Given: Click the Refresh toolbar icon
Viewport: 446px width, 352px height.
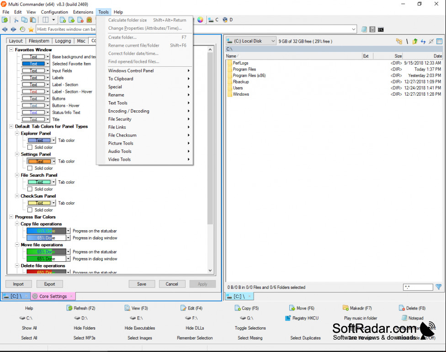Looking at the screenshot, I should tap(5, 20).
